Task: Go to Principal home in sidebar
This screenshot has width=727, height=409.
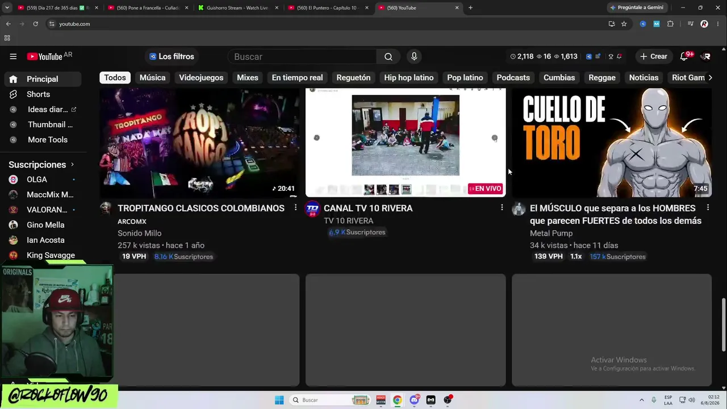Action: pyautogui.click(x=43, y=79)
